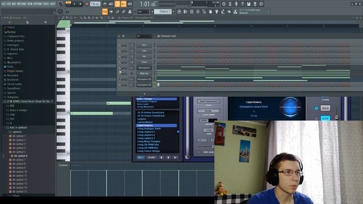Select the Omnisphere #3 channel selector

tap(154, 85)
